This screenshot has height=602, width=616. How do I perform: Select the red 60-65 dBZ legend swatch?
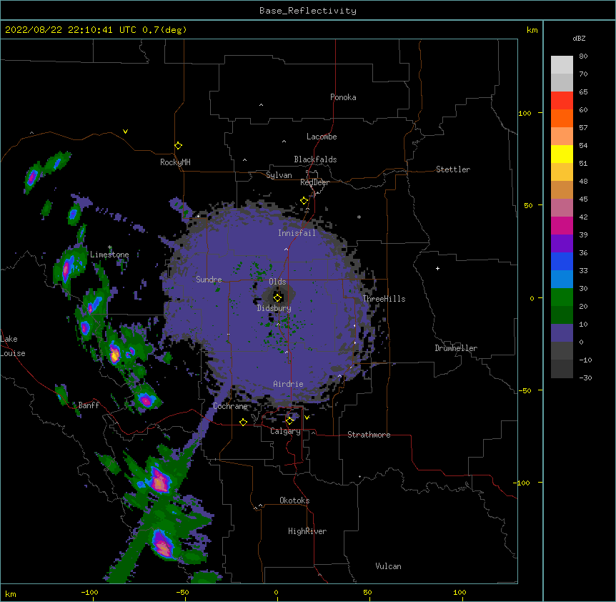click(562, 101)
